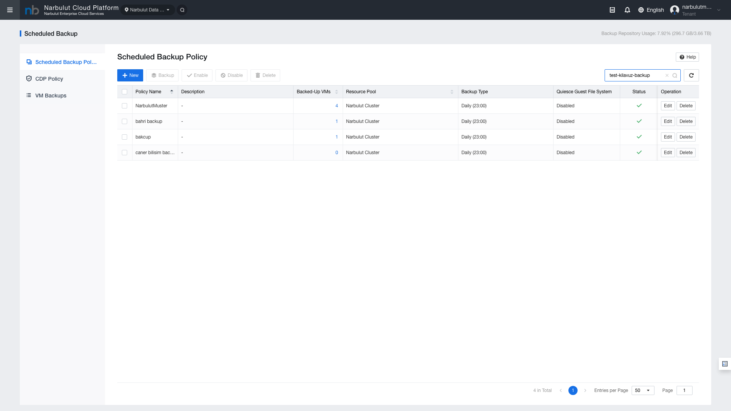
Task: Sort by Backed-Up VMs column
Action: [337, 92]
